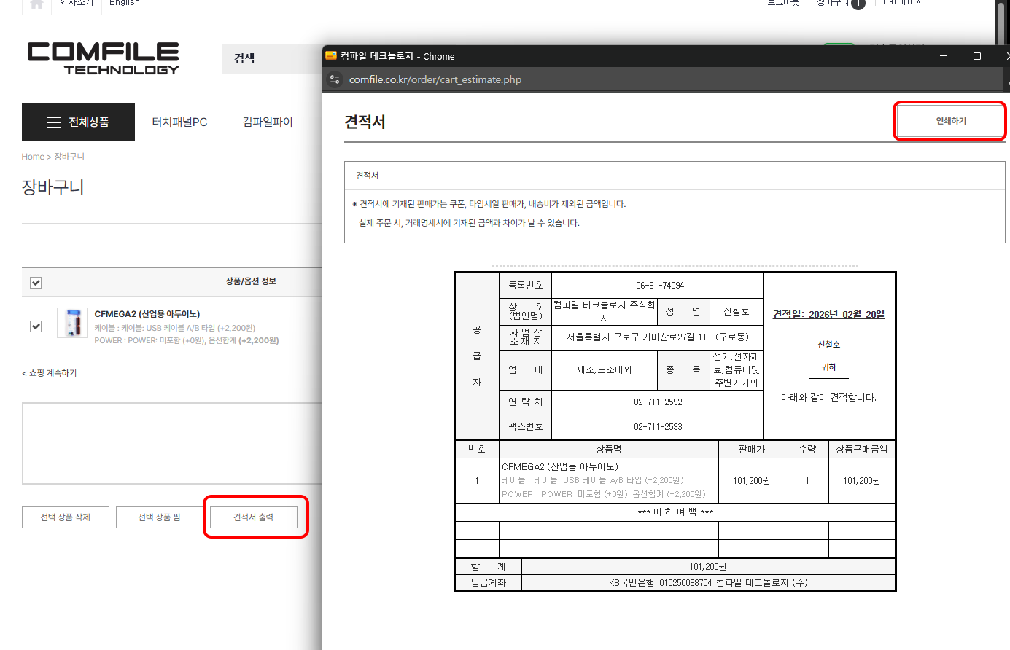
Task: Uncheck the CFMEGA2 item checkbox
Action: pyautogui.click(x=36, y=326)
